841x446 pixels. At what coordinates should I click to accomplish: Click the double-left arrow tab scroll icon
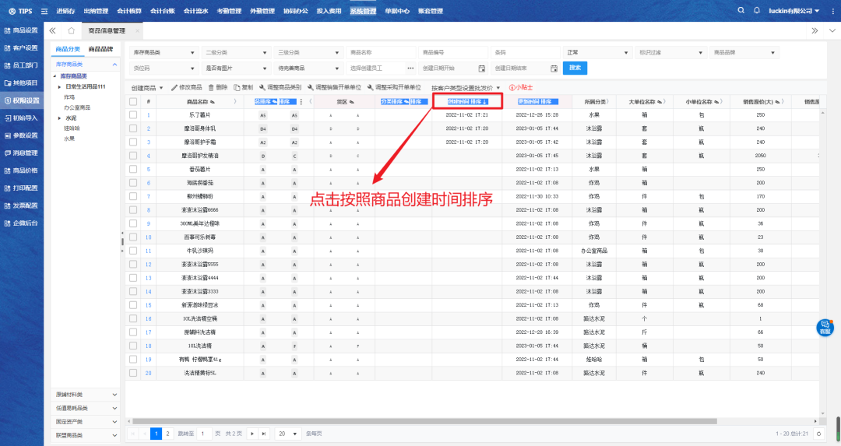coord(52,30)
